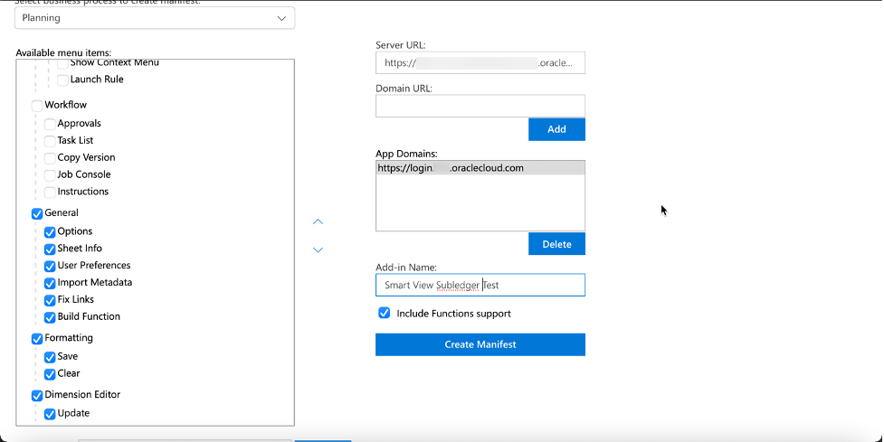
Task: Check the Approvals menu item
Action: tap(50, 124)
